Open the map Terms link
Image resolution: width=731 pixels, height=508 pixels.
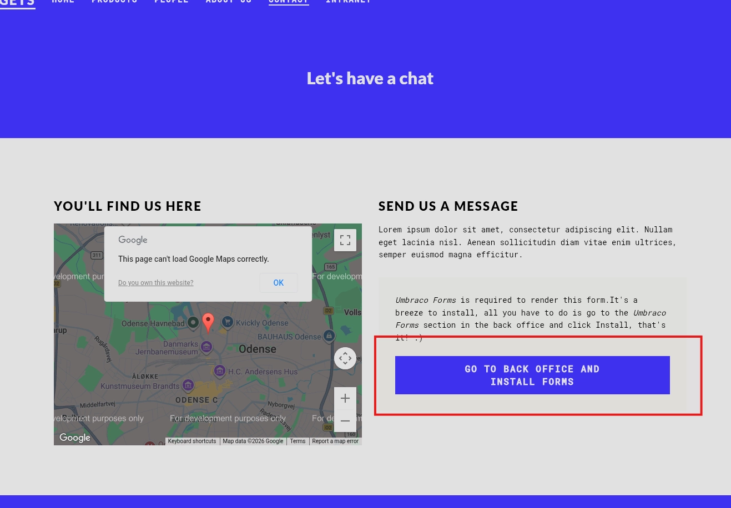(x=298, y=441)
